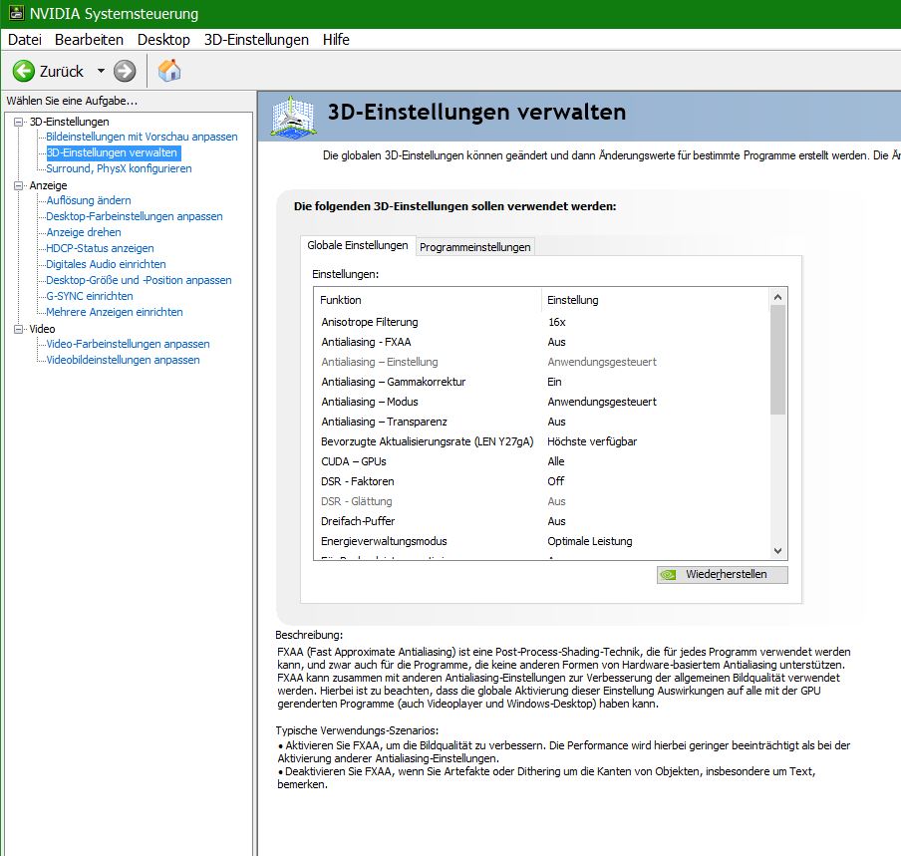Select the Energieverwaltungsmodus row
Image resolution: width=901 pixels, height=856 pixels.
point(541,541)
